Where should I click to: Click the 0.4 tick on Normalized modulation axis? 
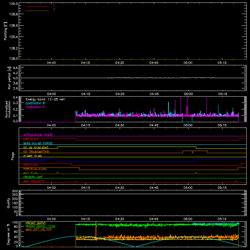tap(15, 97)
